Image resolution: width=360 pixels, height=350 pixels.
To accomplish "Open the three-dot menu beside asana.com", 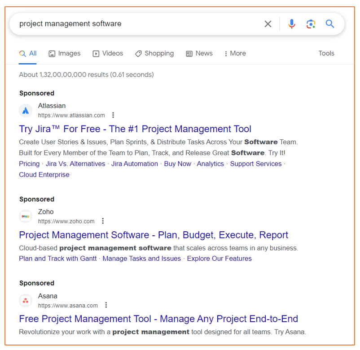I will click(106, 305).
